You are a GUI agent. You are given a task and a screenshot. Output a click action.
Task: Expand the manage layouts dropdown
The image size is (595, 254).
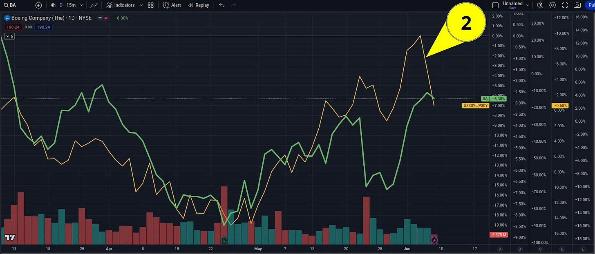coord(528,5)
